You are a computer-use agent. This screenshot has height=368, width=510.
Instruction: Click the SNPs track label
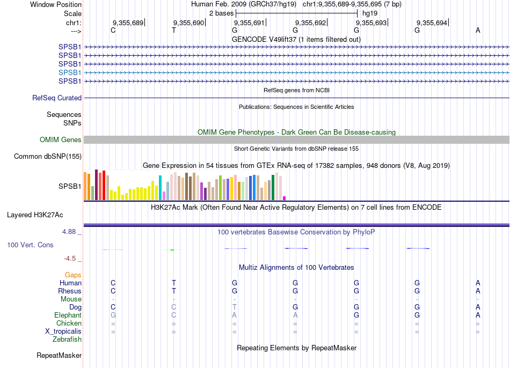[72, 123]
